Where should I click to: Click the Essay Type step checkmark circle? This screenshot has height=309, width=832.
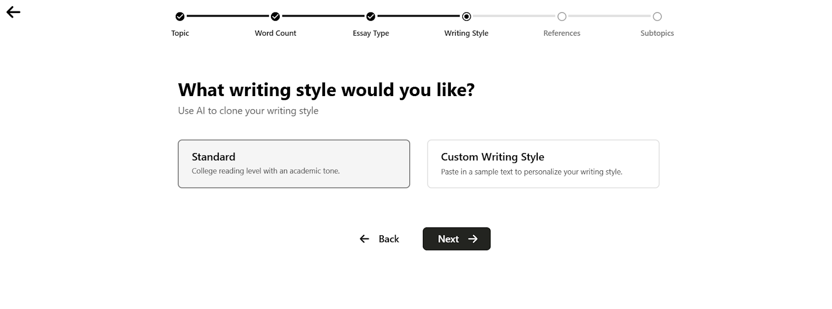point(371,17)
